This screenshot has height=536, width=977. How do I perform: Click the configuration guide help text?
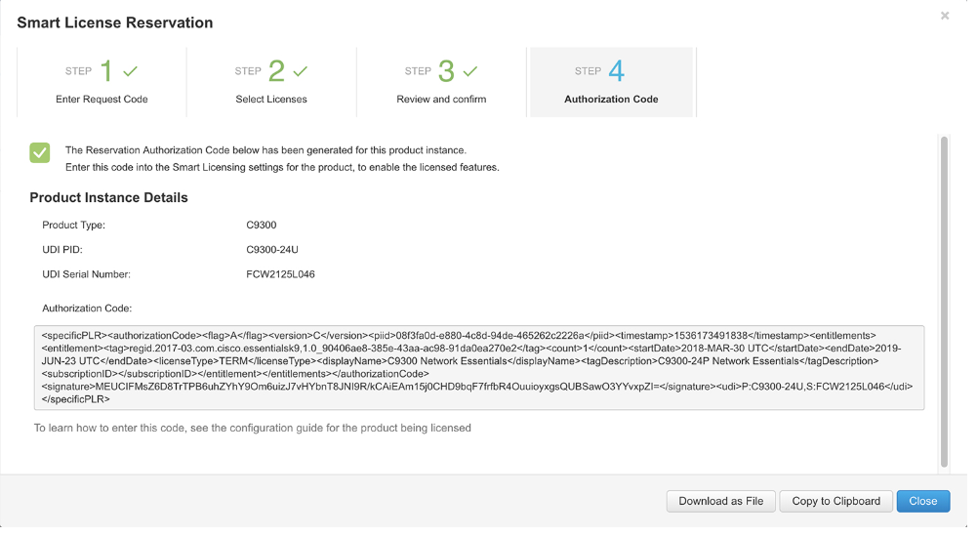253,428
